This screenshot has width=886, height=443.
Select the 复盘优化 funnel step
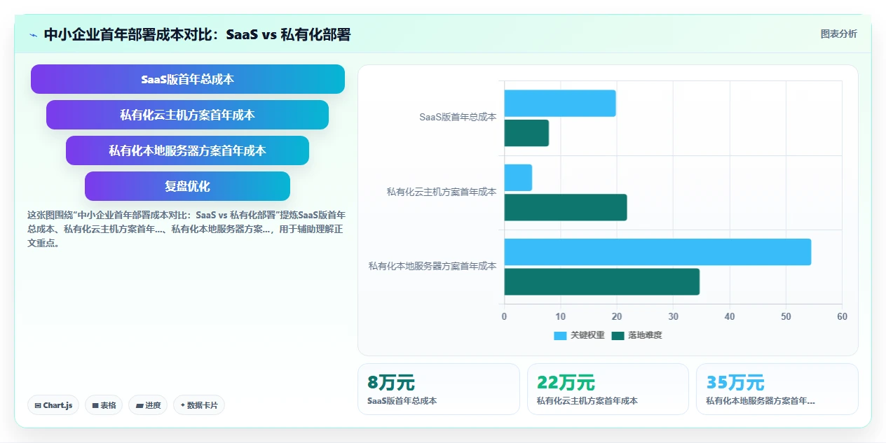(188, 186)
